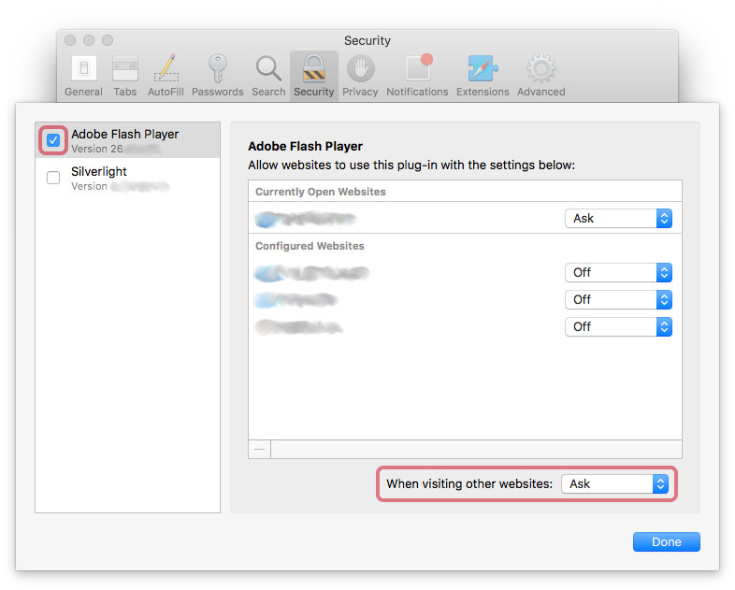Open the Privacy hand icon
Screen dimensions: 735x590
(x=360, y=69)
